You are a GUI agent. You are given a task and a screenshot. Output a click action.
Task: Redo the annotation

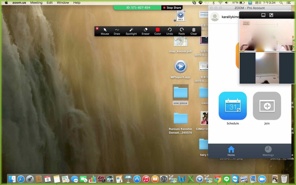(x=182, y=31)
